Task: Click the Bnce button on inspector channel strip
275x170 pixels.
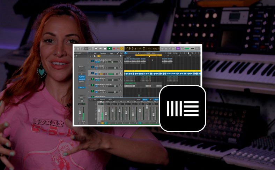Action: pos(83,121)
